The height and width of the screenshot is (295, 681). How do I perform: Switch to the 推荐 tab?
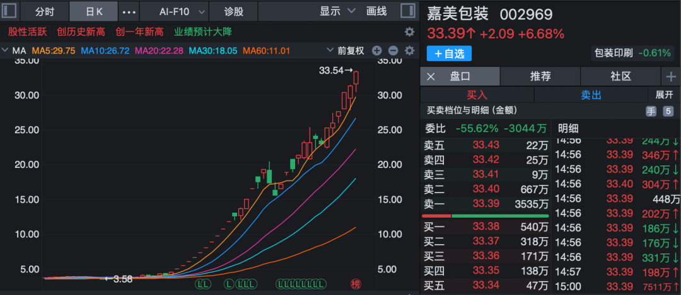click(540, 77)
